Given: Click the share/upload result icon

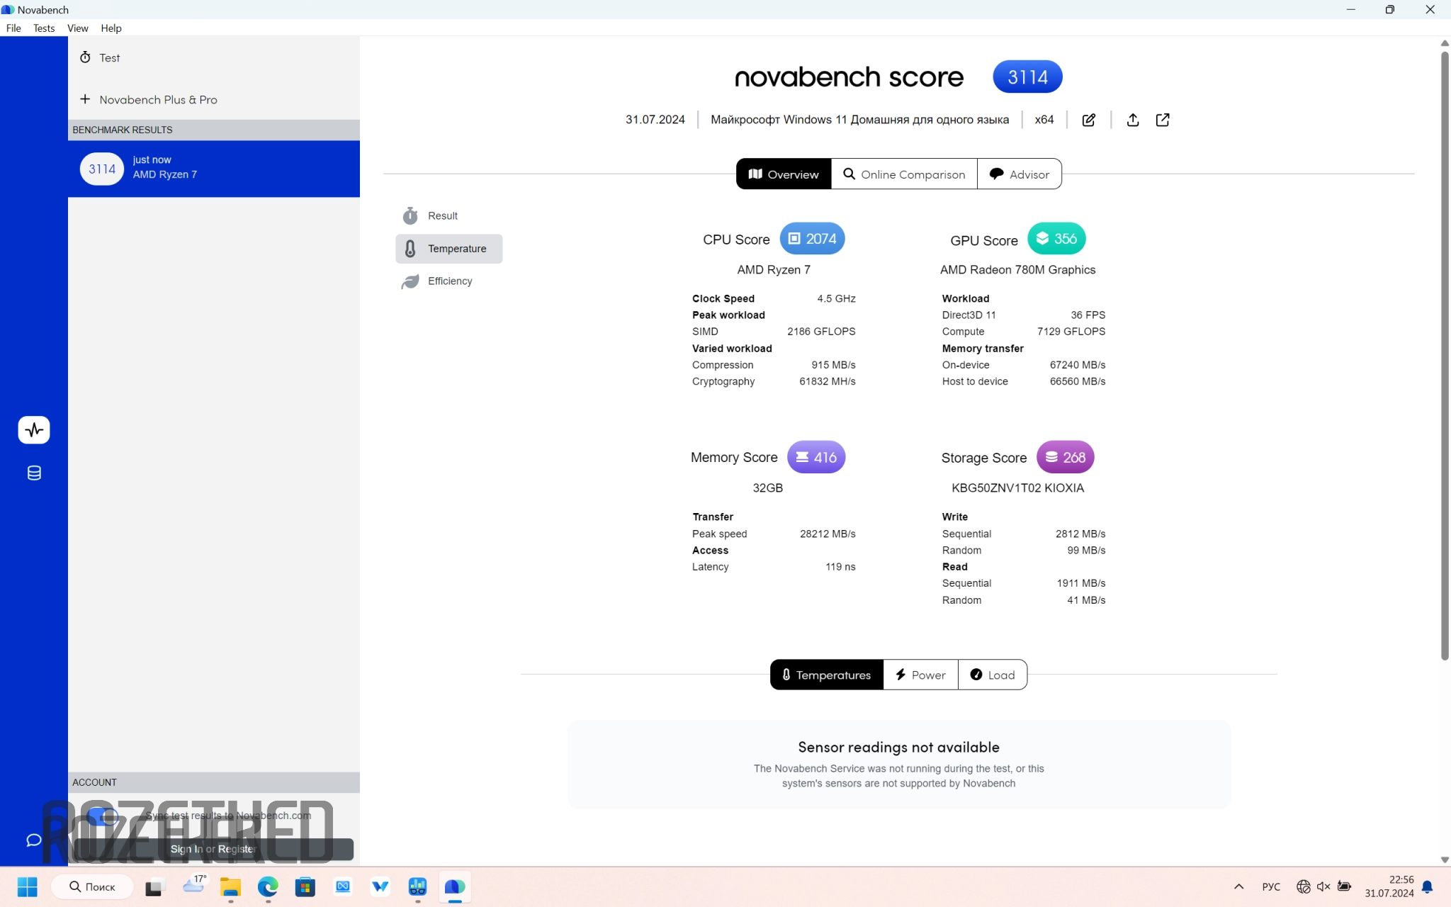Looking at the screenshot, I should click(x=1133, y=120).
